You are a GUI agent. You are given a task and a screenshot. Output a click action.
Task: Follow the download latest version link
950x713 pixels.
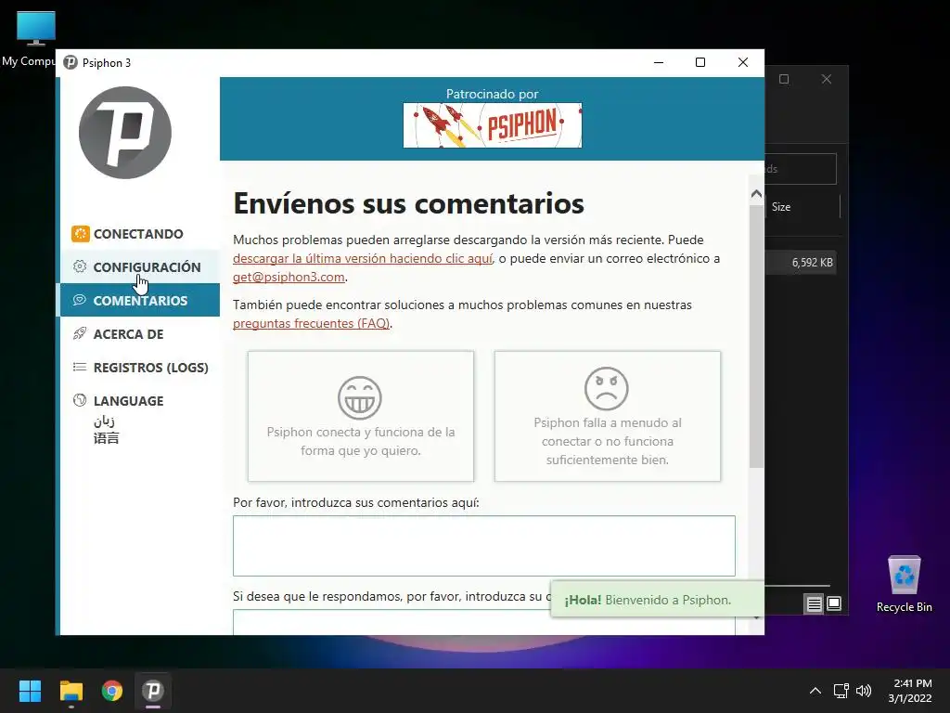click(x=363, y=258)
